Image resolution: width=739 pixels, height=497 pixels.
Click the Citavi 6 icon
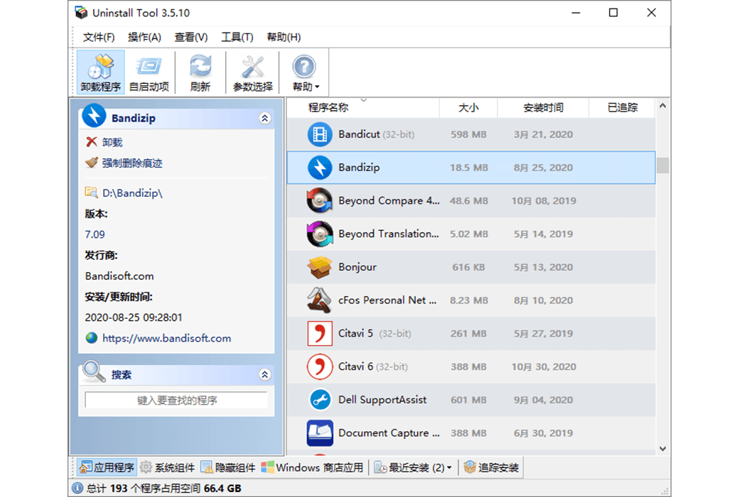[x=320, y=366]
